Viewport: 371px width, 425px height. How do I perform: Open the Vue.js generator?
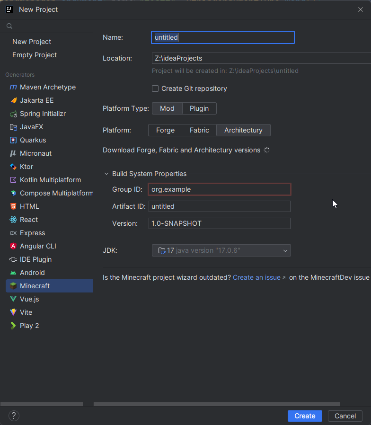click(30, 299)
